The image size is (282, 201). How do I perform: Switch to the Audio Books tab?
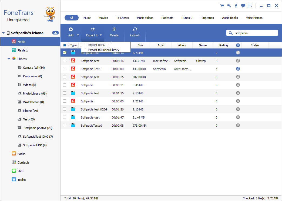click(x=230, y=18)
